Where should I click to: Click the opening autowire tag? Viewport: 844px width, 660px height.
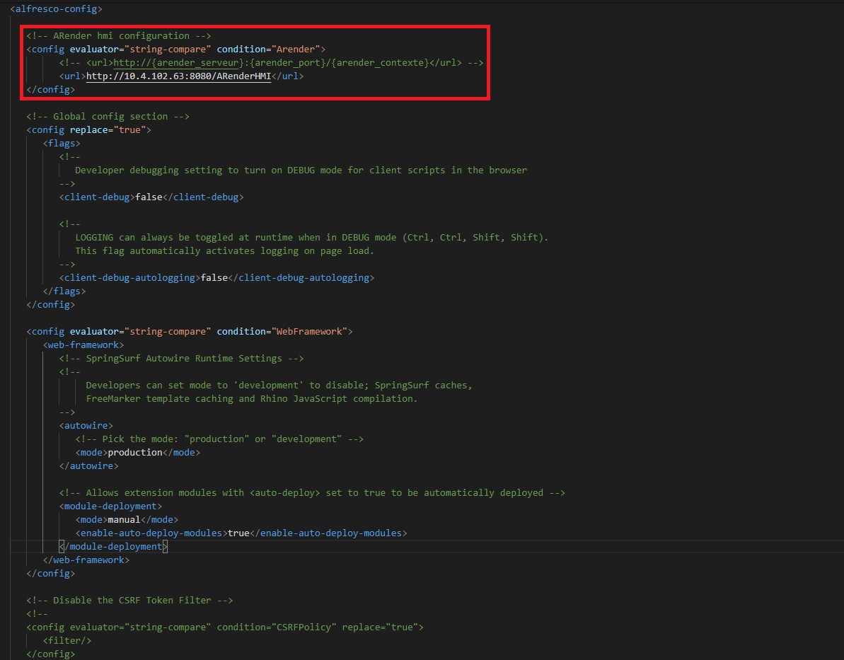coord(86,426)
